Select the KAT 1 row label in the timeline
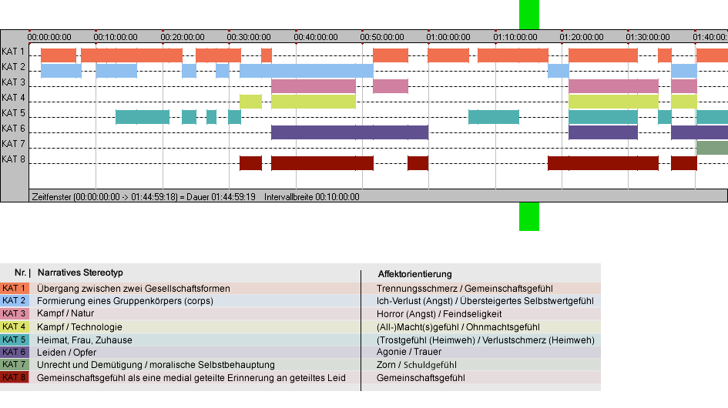 tap(13, 52)
